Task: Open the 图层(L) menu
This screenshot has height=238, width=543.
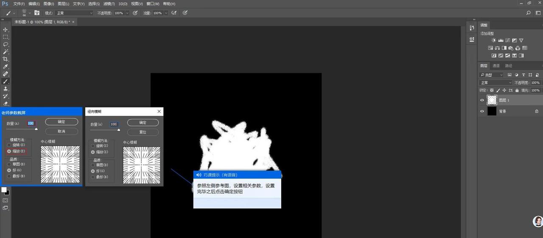Action: point(63,4)
